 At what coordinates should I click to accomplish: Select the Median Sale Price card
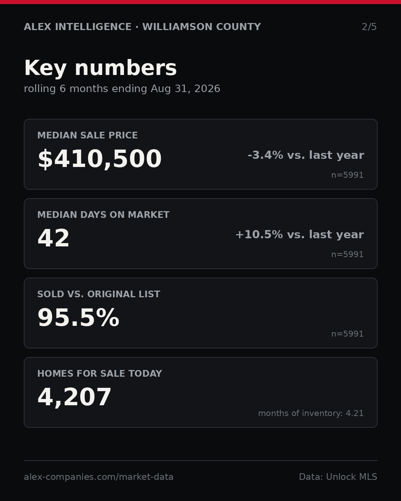tap(200, 154)
